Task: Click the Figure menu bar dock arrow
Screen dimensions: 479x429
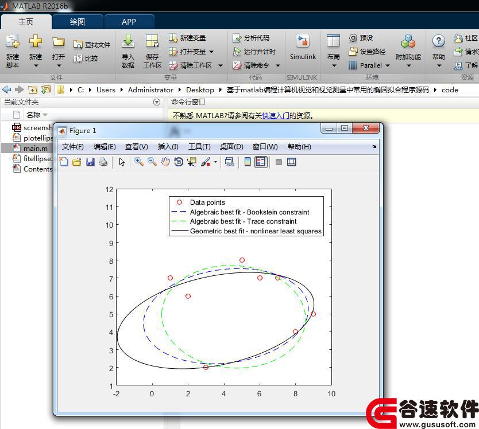Action: click(x=374, y=146)
